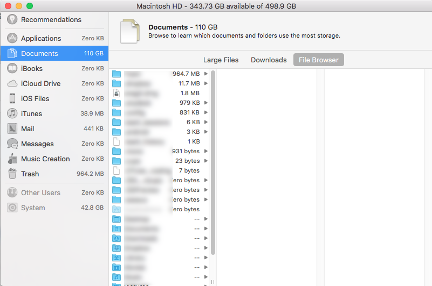Click the column resize handle below scrollbar
Image resolution: width=432 pixels, height=286 pixels.
(x=213, y=282)
